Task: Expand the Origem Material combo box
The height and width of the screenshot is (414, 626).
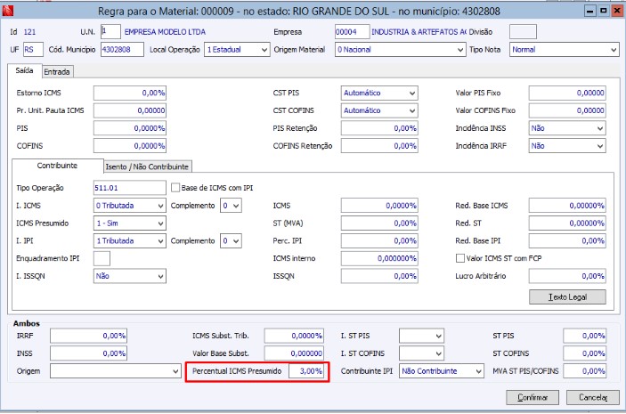Action: (x=459, y=50)
